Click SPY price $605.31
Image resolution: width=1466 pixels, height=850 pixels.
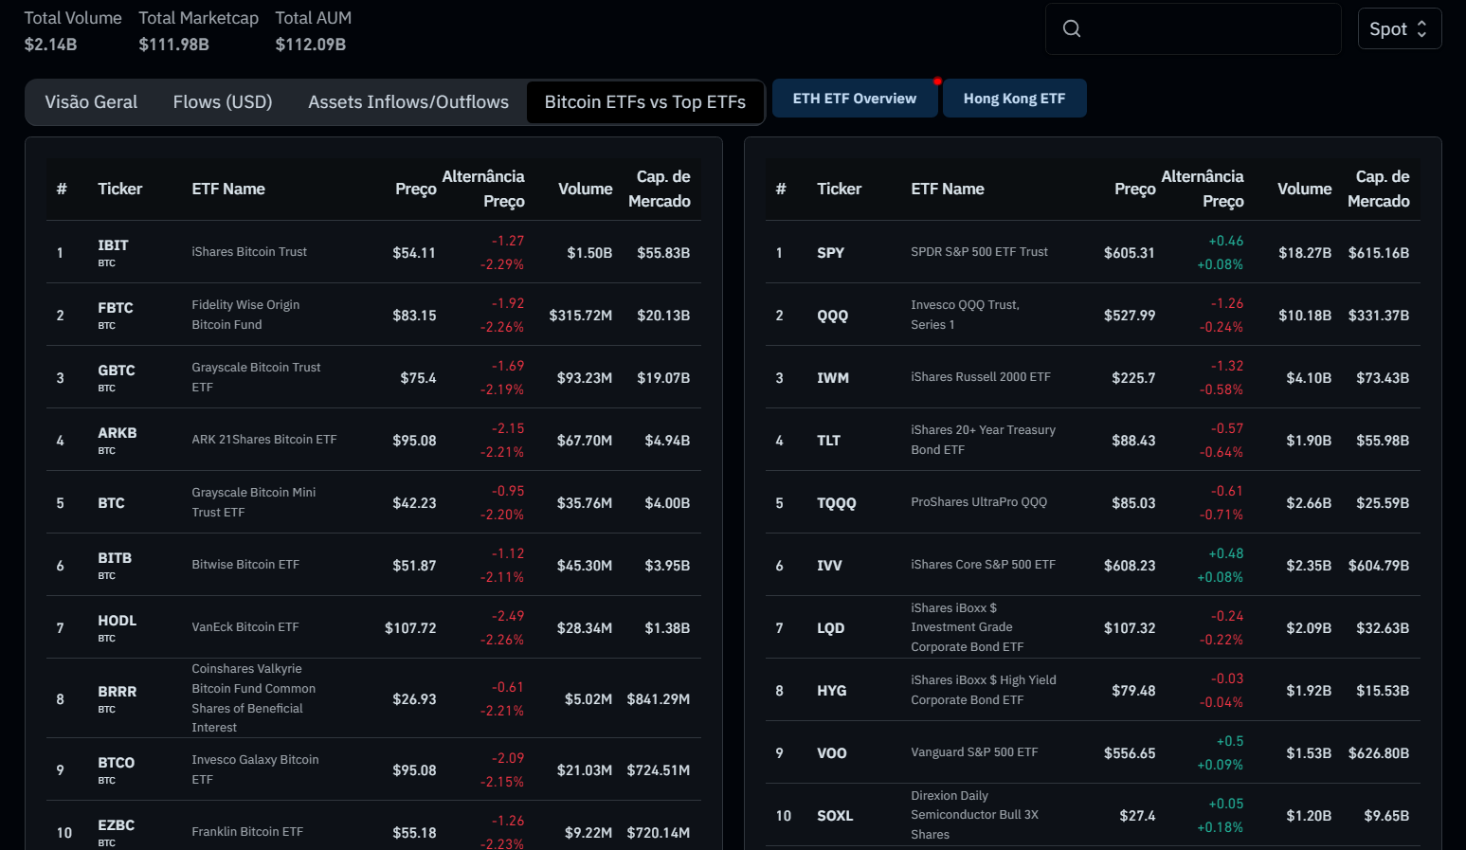click(1130, 253)
